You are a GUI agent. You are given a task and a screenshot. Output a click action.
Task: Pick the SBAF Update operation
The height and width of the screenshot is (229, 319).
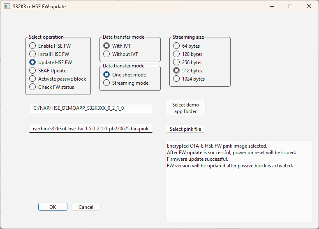coord(32,71)
